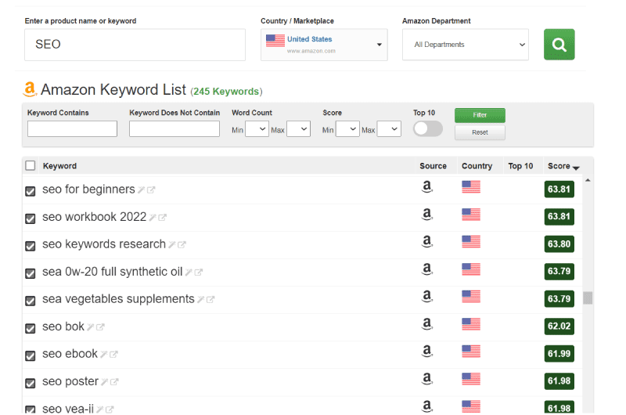Open Score Max dropdown
The height and width of the screenshot is (415, 626).
[x=389, y=129]
